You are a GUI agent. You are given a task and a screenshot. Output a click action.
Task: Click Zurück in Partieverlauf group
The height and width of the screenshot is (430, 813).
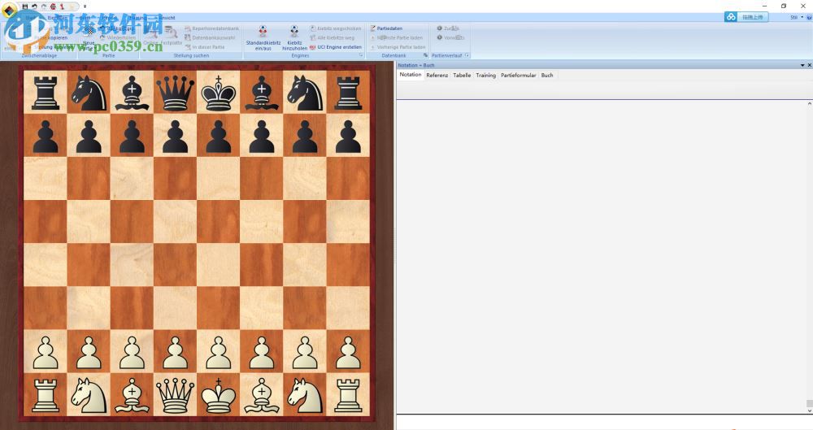pos(448,28)
